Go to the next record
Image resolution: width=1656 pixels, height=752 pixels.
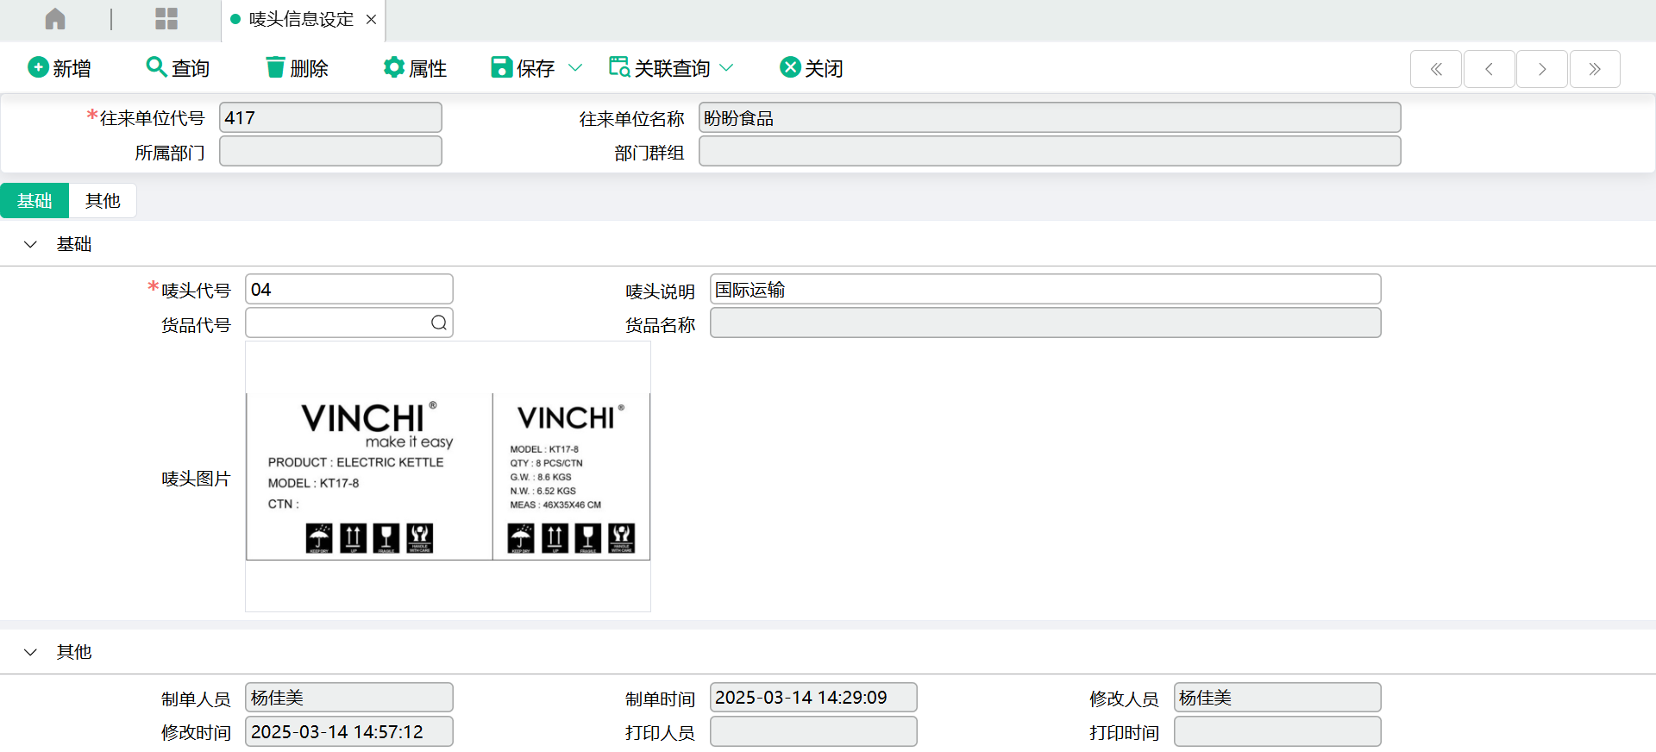tap(1542, 69)
